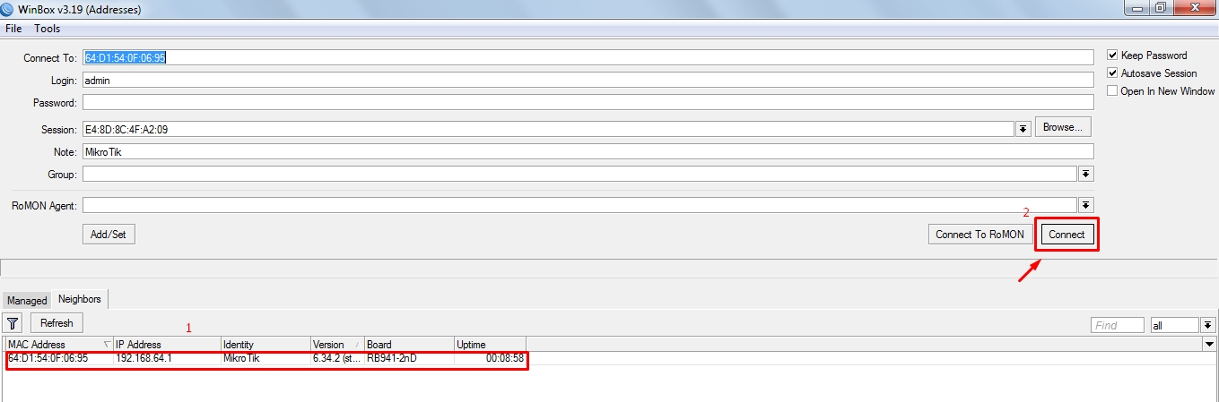Open the File menu
The image size is (1219, 402).
pos(13,29)
